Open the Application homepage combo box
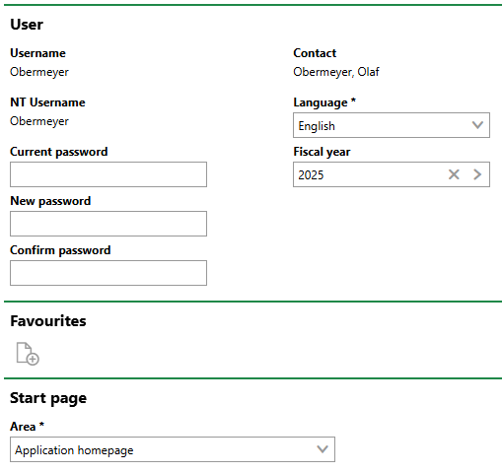The image size is (502, 473). (173, 449)
